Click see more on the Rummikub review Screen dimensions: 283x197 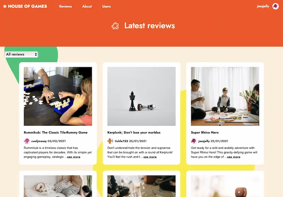click(x=73, y=157)
